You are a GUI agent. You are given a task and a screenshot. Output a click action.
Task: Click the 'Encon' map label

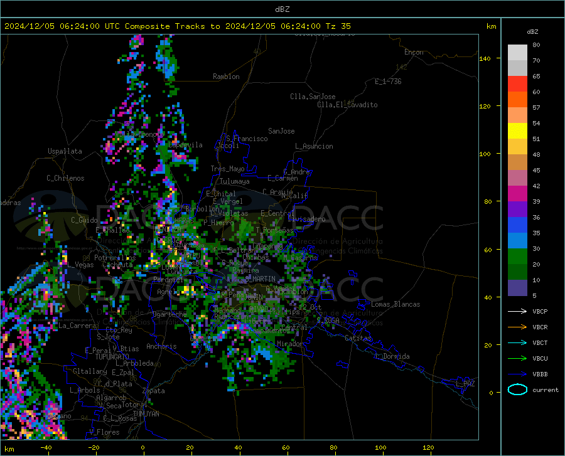(x=414, y=52)
